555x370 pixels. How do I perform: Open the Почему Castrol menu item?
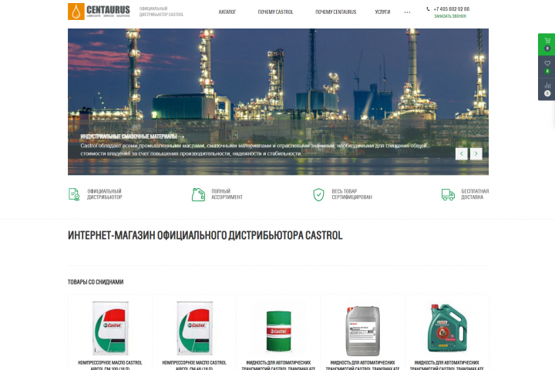[x=275, y=12]
